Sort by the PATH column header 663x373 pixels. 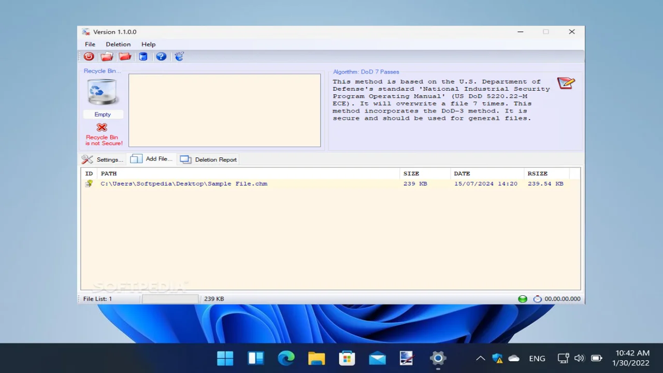[248, 174]
